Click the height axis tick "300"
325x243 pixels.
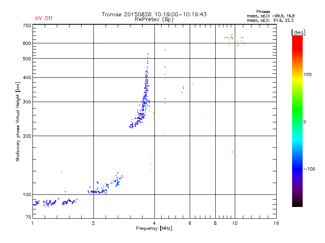(x=27, y=102)
